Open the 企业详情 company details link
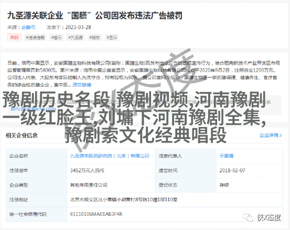Image resolution: width=290 pixels, height=230 pixels. [271, 135]
